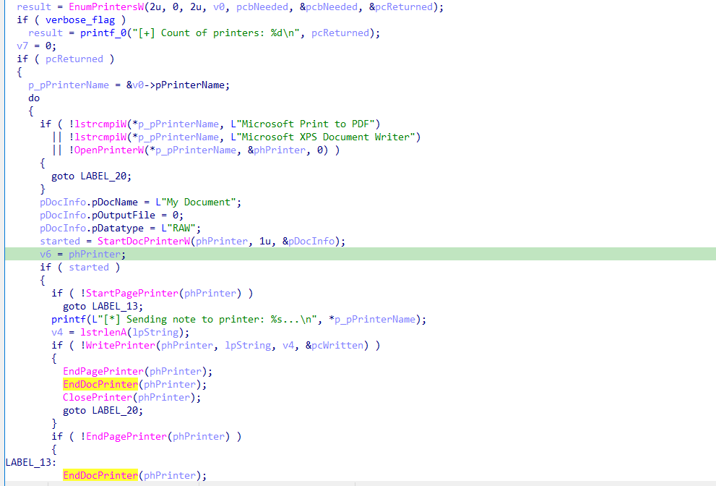Image resolution: width=716 pixels, height=486 pixels.
Task: Click the EnumPrintersW function call
Action: 94,7
